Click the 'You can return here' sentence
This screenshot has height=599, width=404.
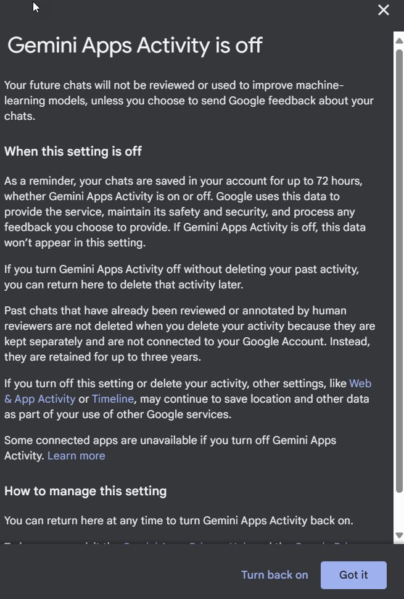point(179,521)
